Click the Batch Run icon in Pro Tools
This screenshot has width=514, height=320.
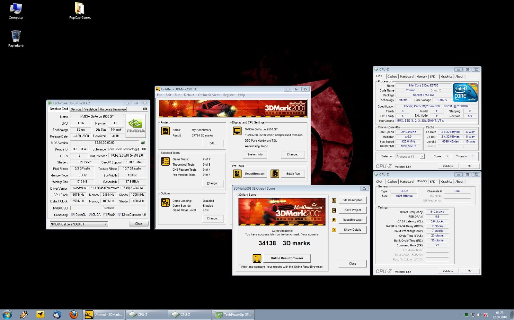pos(275,174)
